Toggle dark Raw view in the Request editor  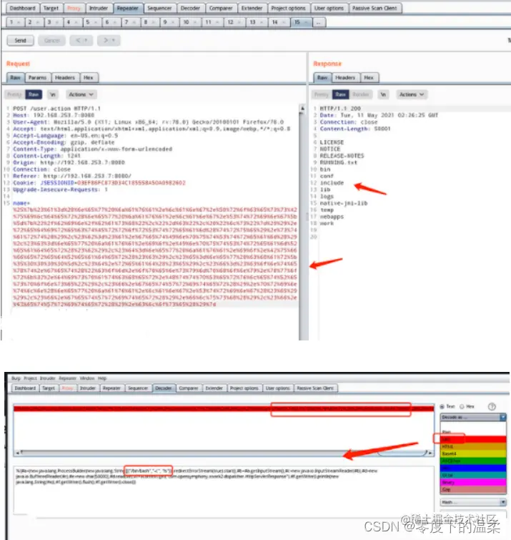[34, 94]
